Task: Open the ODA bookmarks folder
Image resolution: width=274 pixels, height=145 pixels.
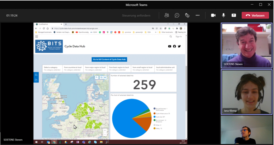Action: [x=148, y=32]
